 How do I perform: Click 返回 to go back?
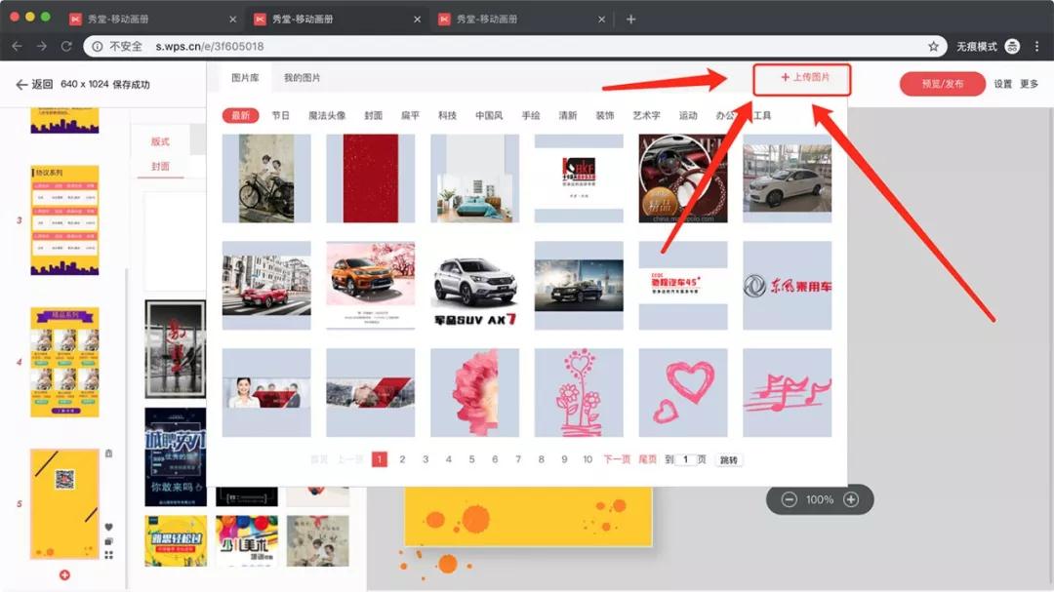(x=34, y=84)
